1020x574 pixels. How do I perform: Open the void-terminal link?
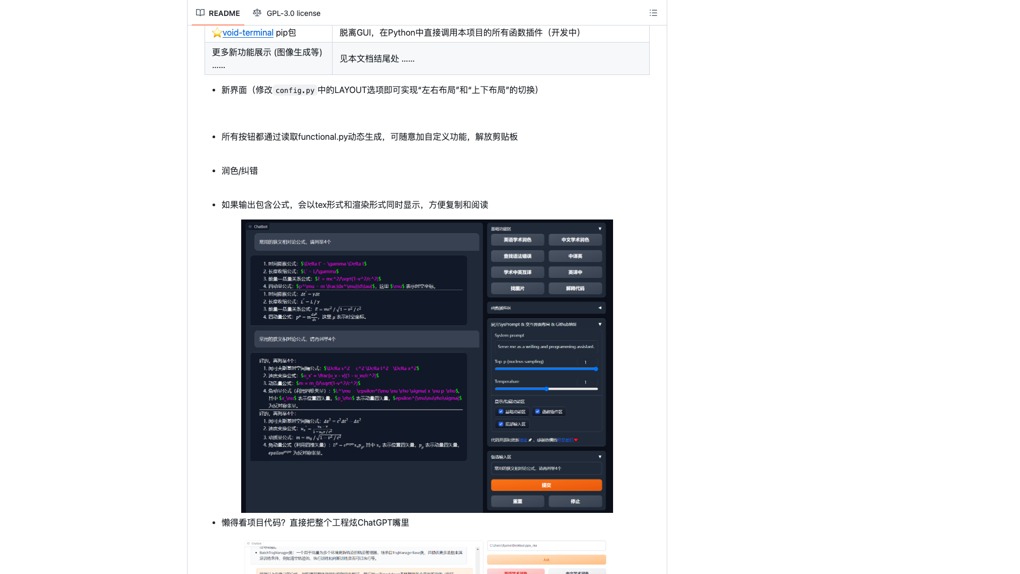[x=248, y=33]
